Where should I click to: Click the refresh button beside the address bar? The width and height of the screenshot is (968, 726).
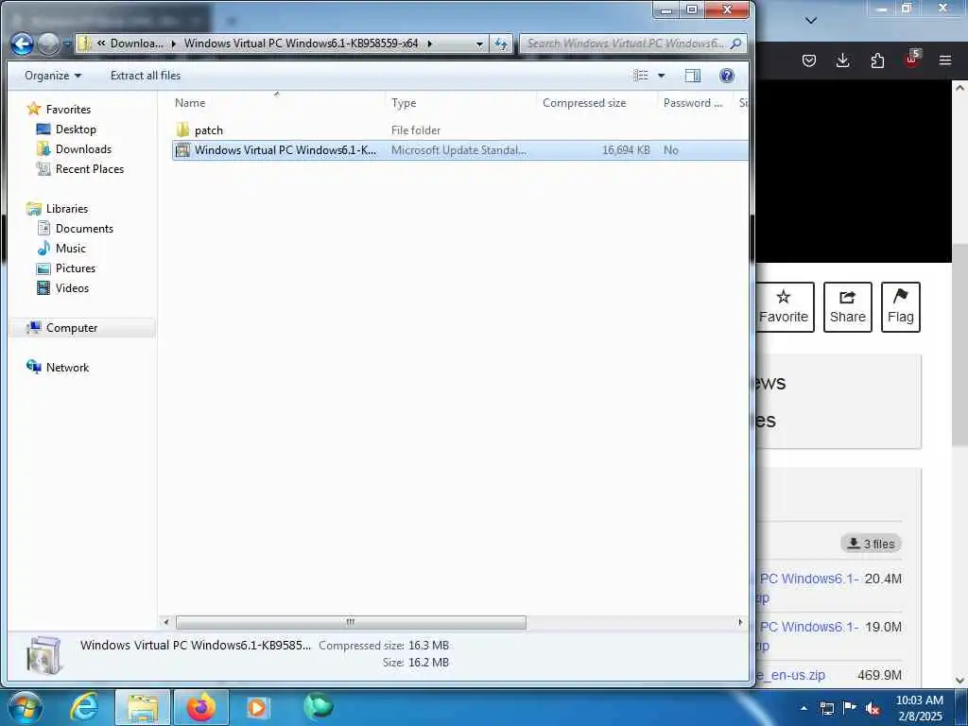click(501, 43)
